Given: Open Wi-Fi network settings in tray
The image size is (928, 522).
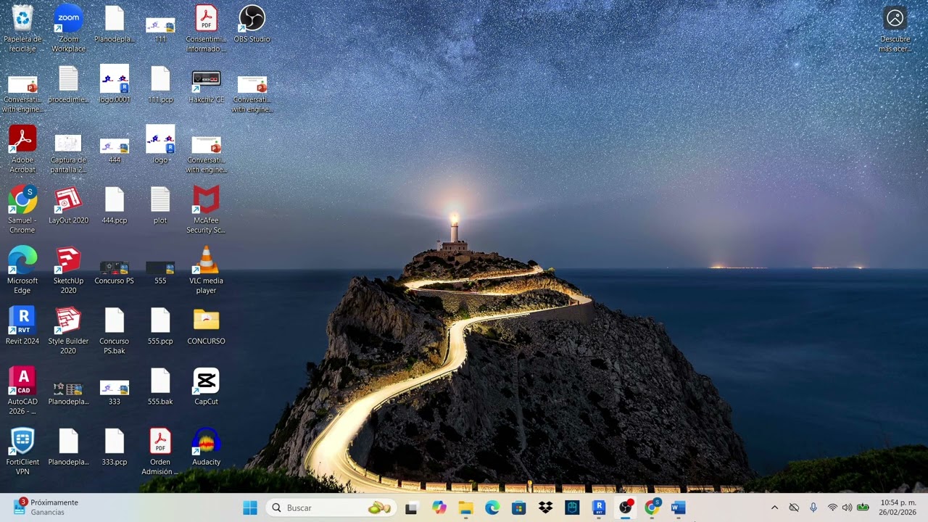Looking at the screenshot, I should point(832,507).
